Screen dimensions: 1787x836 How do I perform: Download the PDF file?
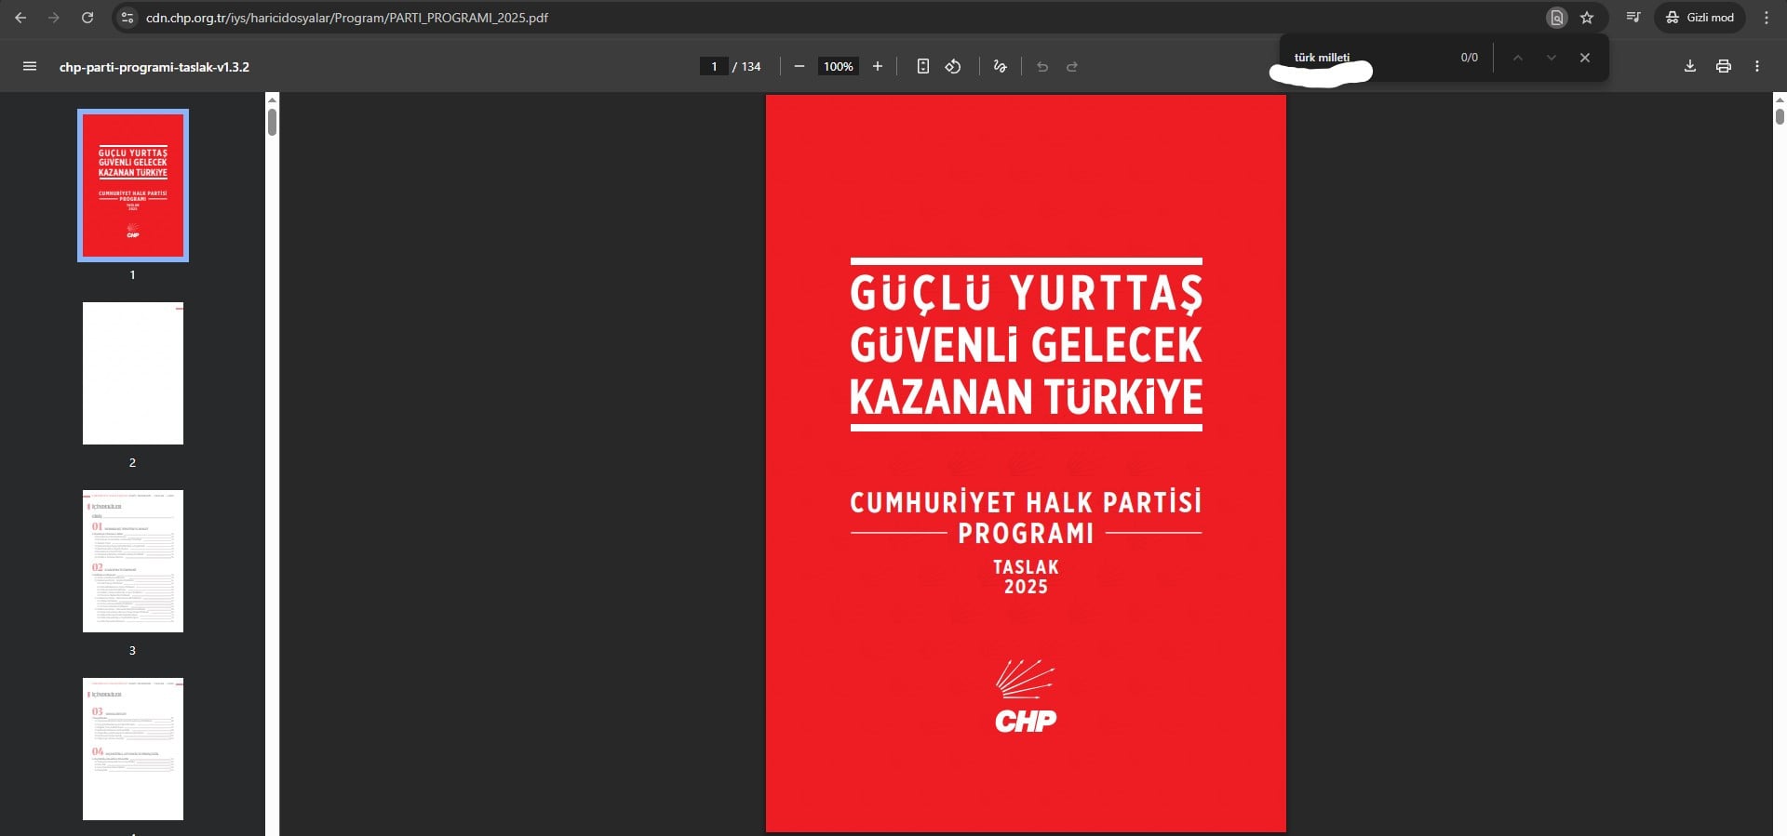click(1689, 66)
